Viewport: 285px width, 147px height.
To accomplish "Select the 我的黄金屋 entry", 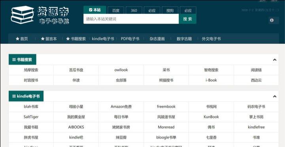I will pyautogui.click(x=76, y=117).
